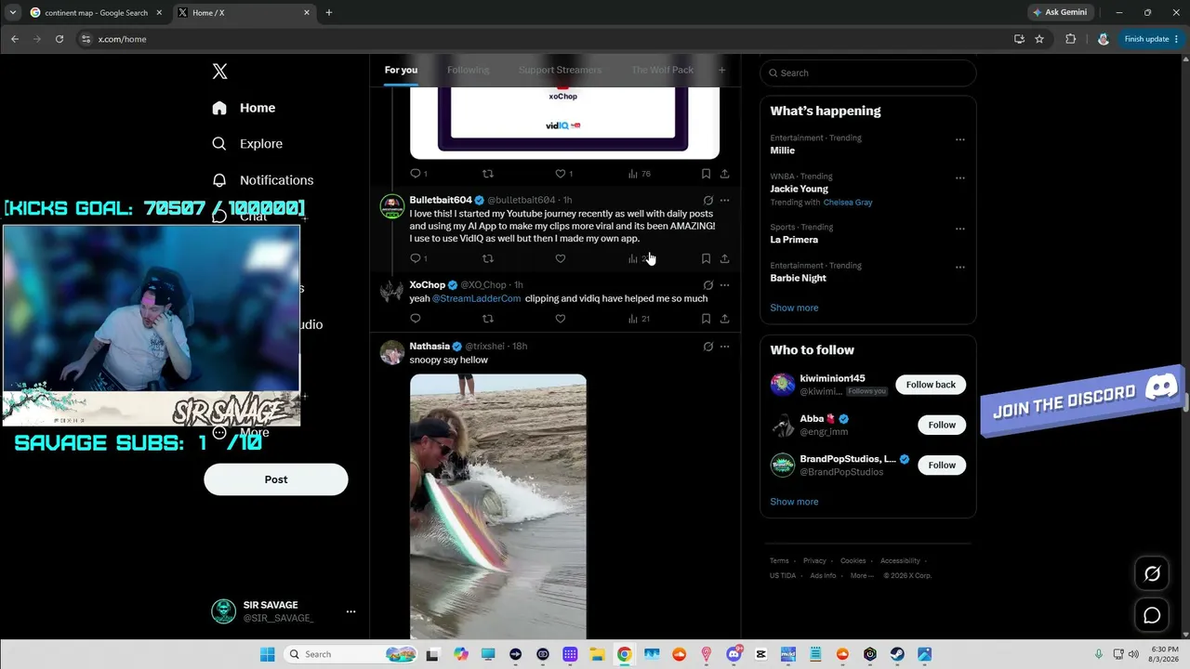The height and width of the screenshot is (669, 1190).
Task: View analytics on Bulletbait604's post
Action: coord(638,258)
